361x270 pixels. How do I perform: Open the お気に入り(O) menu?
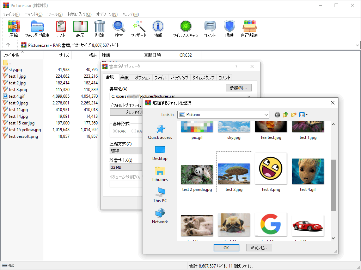click(79, 14)
